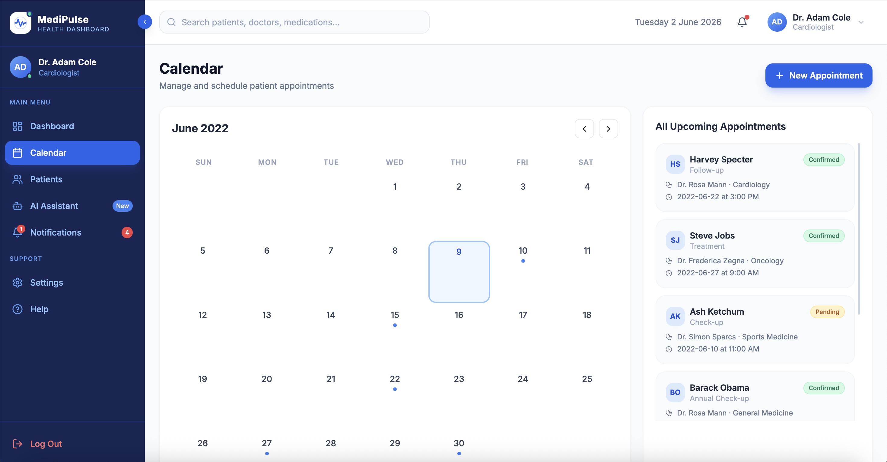This screenshot has height=462, width=887.
Task: Select June 22 on the calendar
Action: click(x=395, y=400)
